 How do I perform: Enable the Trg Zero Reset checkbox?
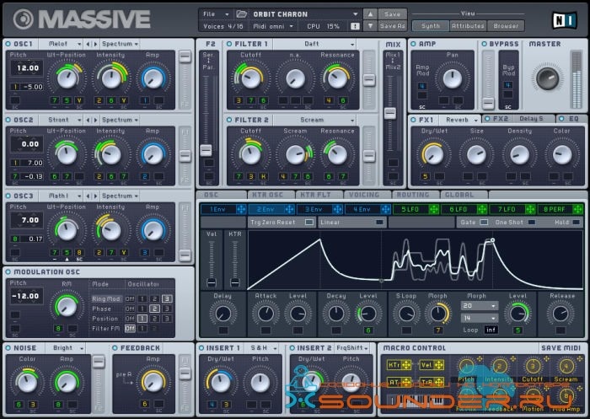(309, 222)
